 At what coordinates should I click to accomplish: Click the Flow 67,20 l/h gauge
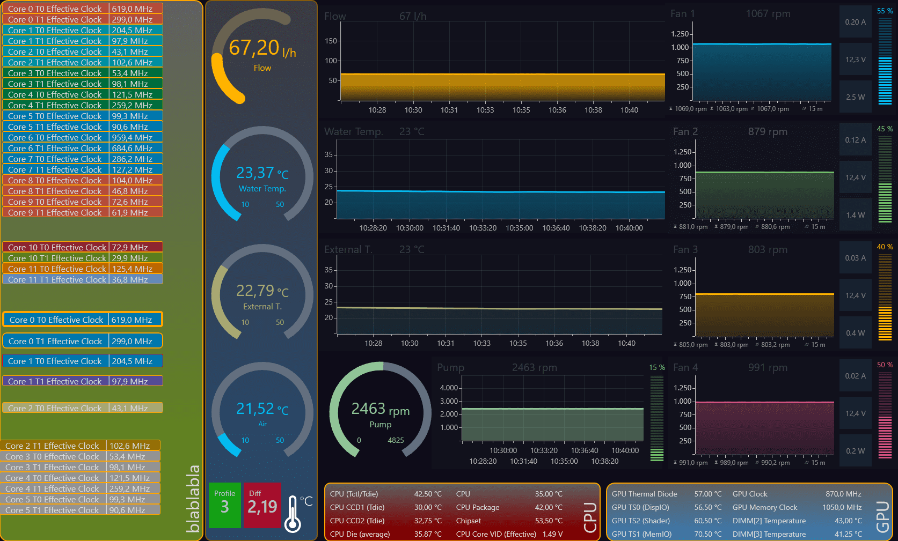[262, 56]
